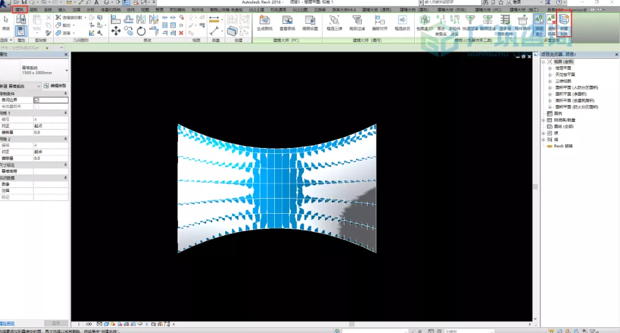Open the 属性帮助 (Properties help) link
Viewport: 620px width, 333px height.
point(7,323)
